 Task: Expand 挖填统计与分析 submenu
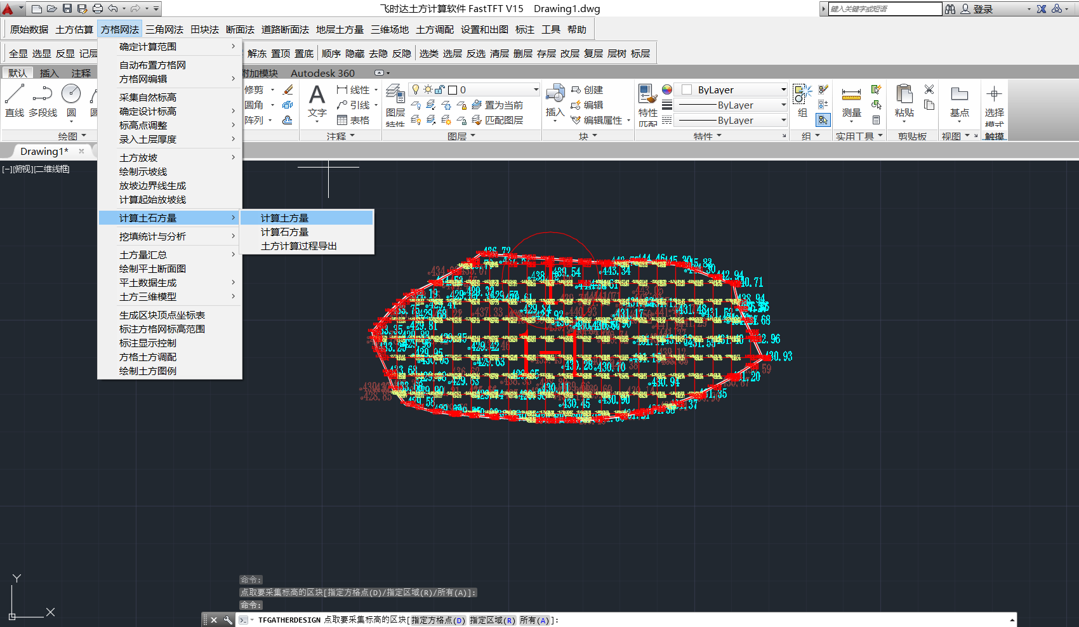tap(169, 236)
